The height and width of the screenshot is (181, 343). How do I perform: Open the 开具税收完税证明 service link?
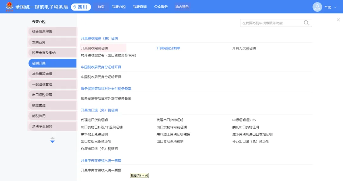[94, 48]
